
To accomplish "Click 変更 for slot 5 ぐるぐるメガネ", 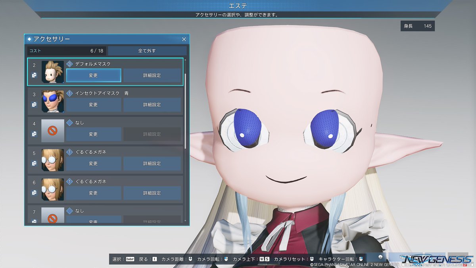I will (x=93, y=164).
